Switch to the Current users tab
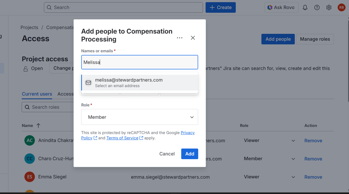The width and height of the screenshot is (349, 194). tap(37, 94)
